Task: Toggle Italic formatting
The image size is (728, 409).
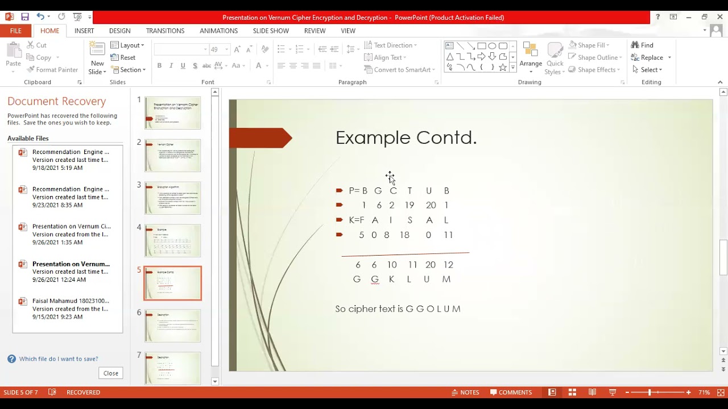Action: point(171,66)
